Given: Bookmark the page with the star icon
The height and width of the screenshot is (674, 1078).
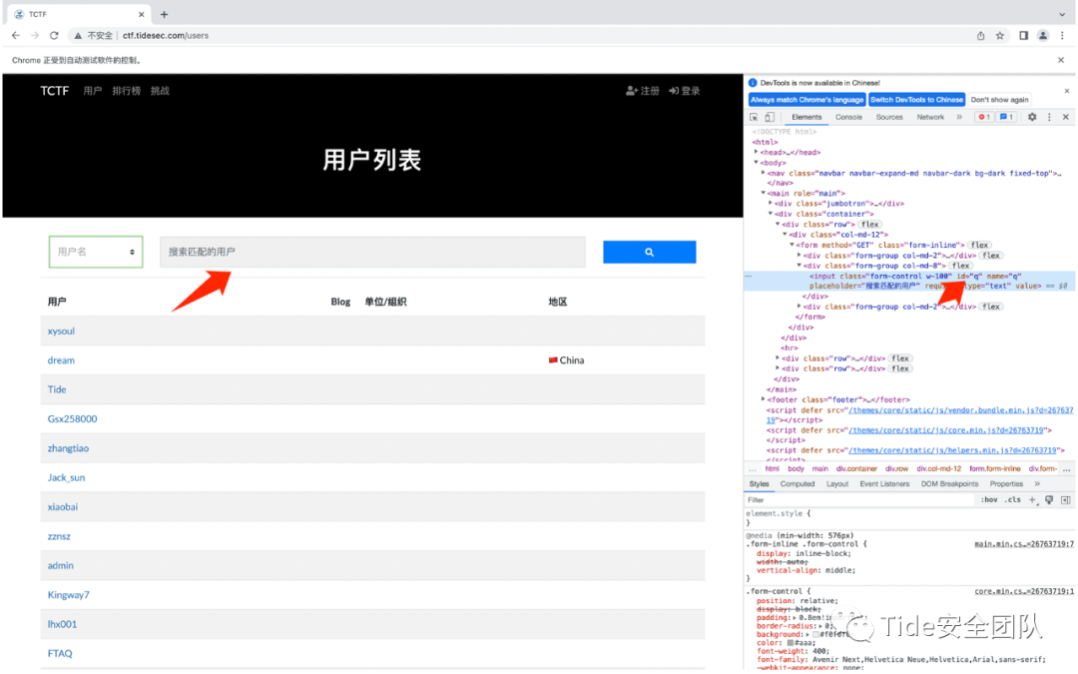Looking at the screenshot, I should (x=999, y=36).
